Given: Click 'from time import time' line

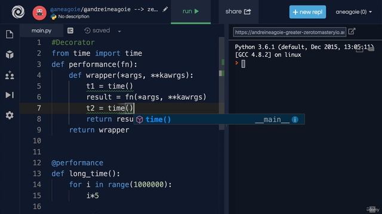Looking at the screenshot, I should (x=97, y=53).
